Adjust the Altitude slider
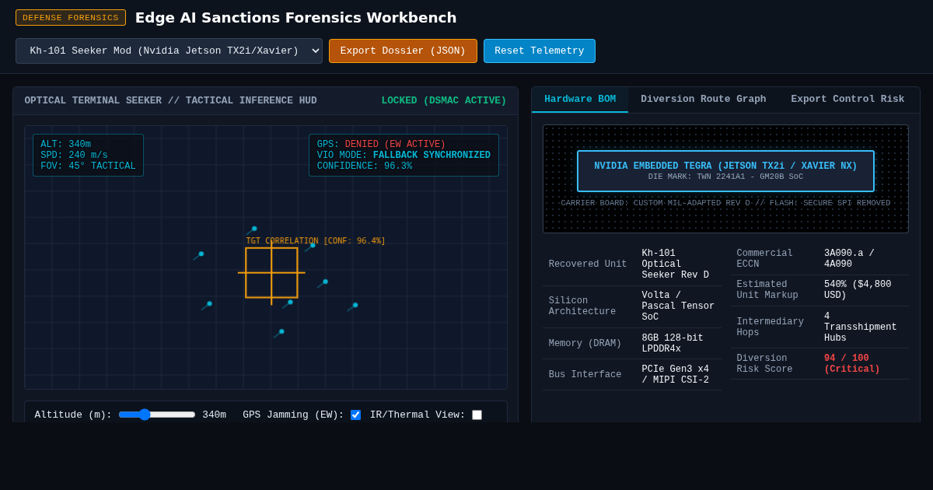The image size is (933, 490). [x=157, y=415]
